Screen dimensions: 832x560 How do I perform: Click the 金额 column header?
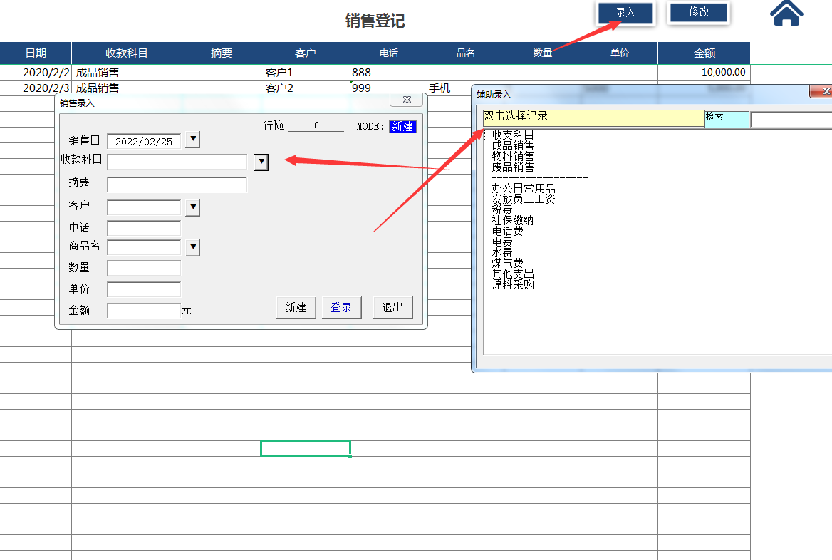[704, 53]
